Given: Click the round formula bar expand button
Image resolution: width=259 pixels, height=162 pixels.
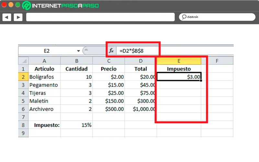Looking at the screenshot, I should point(86,51).
